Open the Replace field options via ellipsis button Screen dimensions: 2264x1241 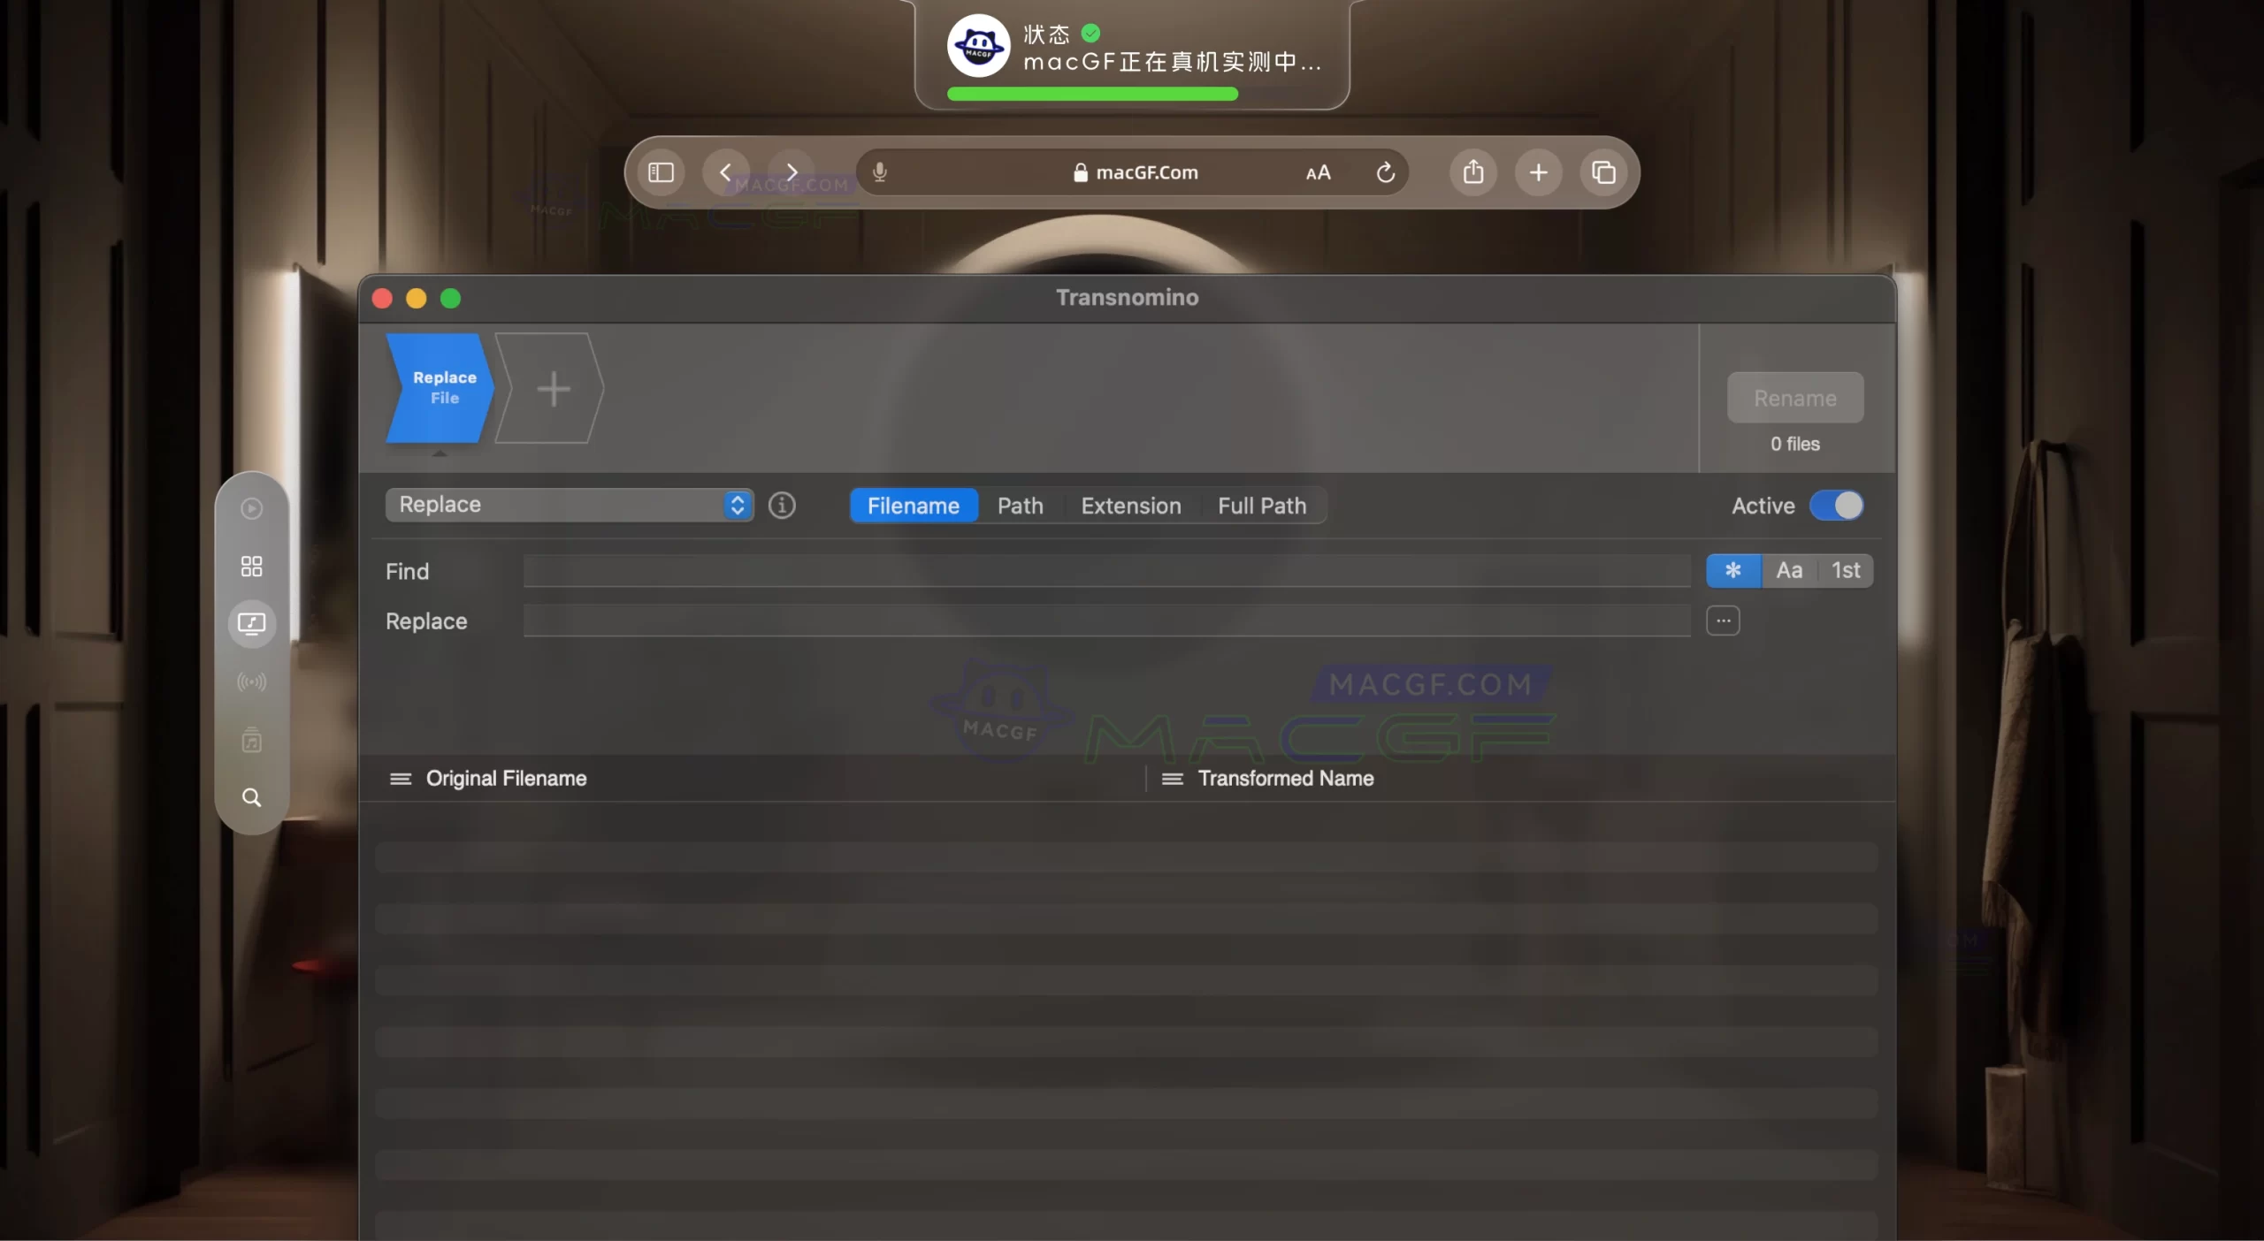pos(1722,620)
